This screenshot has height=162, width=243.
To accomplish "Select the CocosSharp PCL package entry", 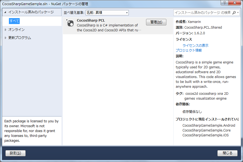I will click(108, 25).
